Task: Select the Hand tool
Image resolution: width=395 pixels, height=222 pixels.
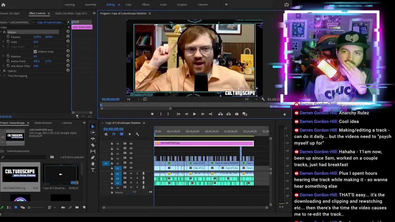Action: click(x=93, y=164)
